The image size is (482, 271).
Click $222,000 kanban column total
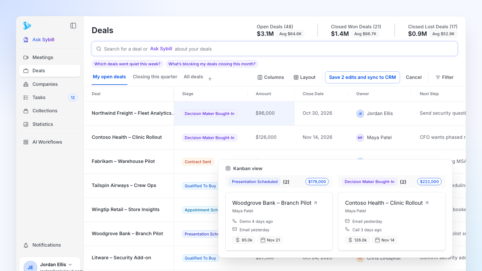429,182
